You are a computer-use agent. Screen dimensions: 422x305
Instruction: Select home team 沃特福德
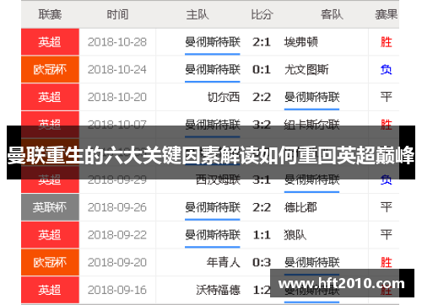click(218, 290)
